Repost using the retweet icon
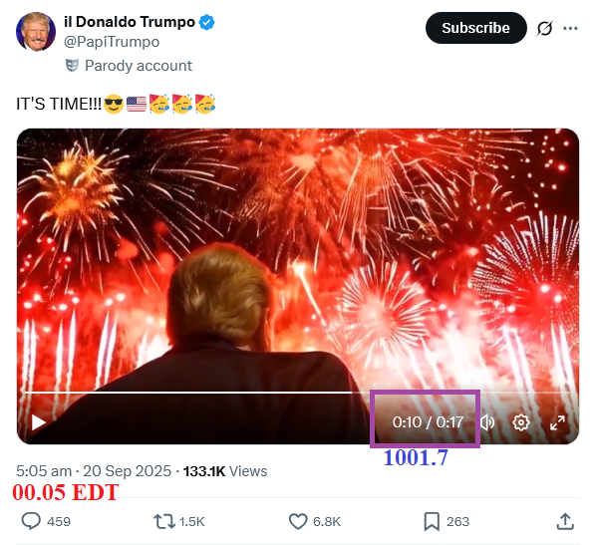Viewport: 596px width, 545px height. [x=163, y=521]
